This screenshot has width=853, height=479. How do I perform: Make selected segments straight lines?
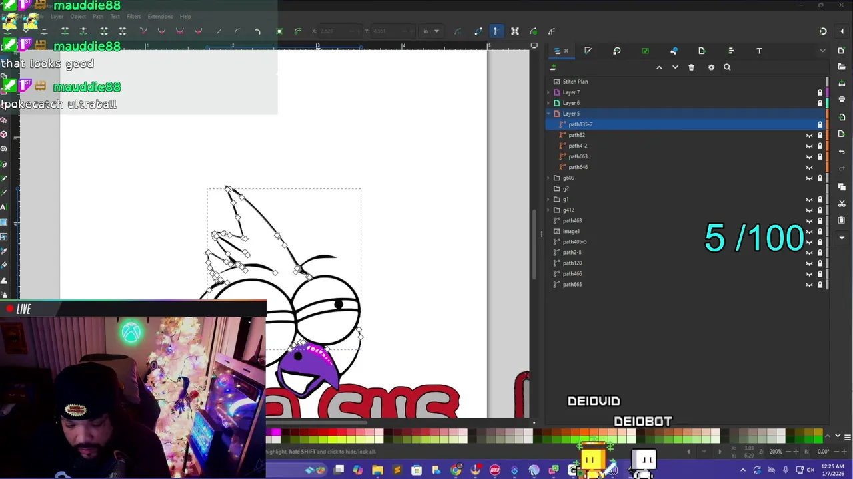click(x=219, y=31)
